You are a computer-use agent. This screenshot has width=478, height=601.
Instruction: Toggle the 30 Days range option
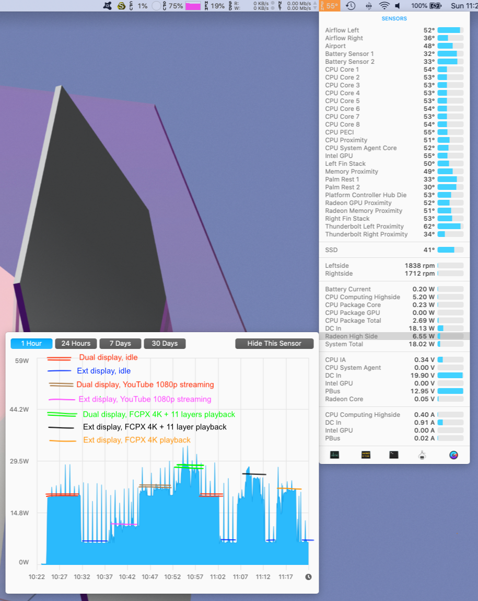[x=164, y=344]
